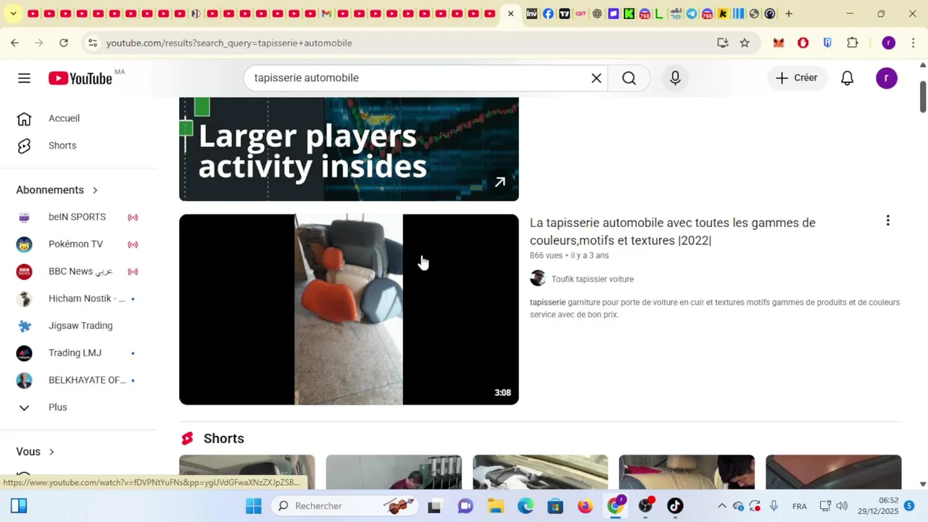Open the BBC News subscription

point(78,271)
